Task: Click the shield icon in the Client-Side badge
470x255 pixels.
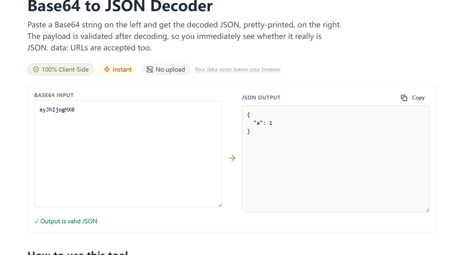Action: (x=36, y=70)
